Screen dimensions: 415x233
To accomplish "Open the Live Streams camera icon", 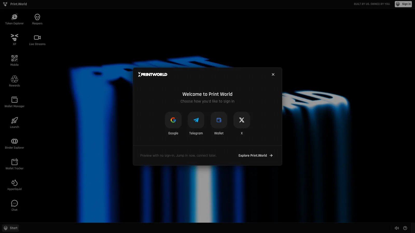I will click(37, 40).
